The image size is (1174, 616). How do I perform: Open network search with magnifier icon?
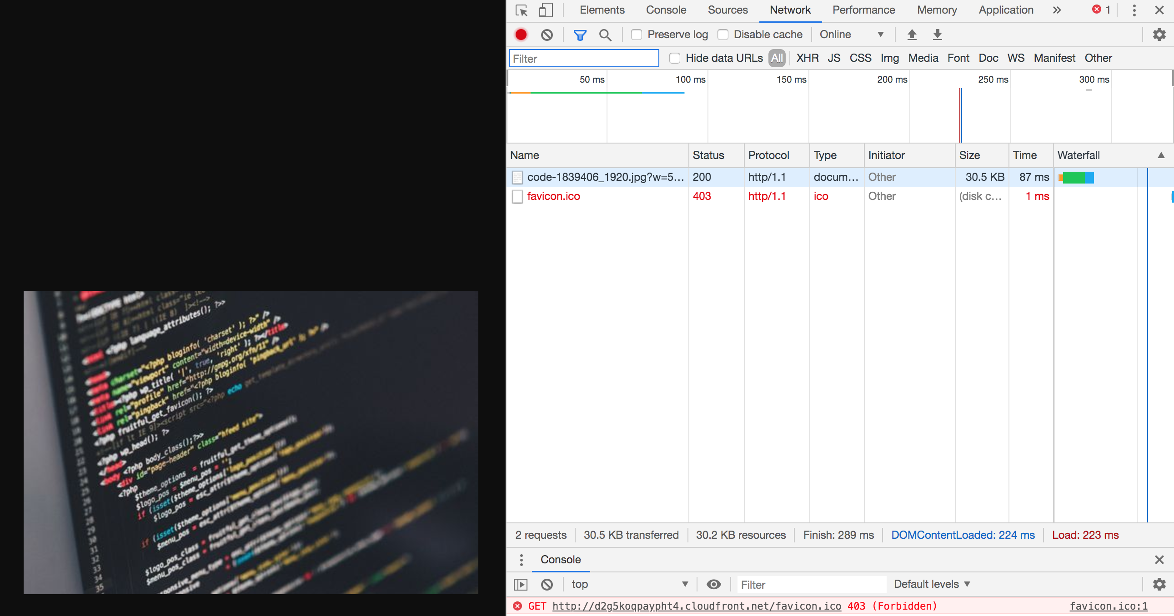coord(605,35)
